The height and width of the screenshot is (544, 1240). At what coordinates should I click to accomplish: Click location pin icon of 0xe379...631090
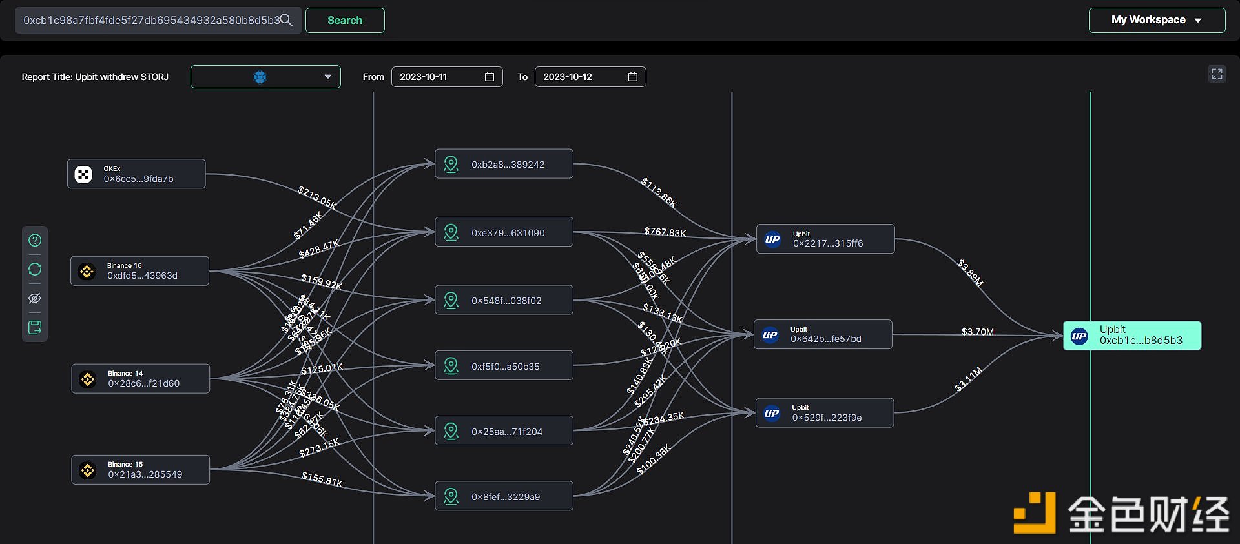click(451, 232)
